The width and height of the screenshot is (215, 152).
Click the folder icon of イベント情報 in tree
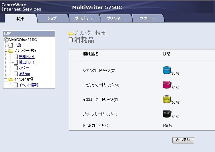(11, 79)
